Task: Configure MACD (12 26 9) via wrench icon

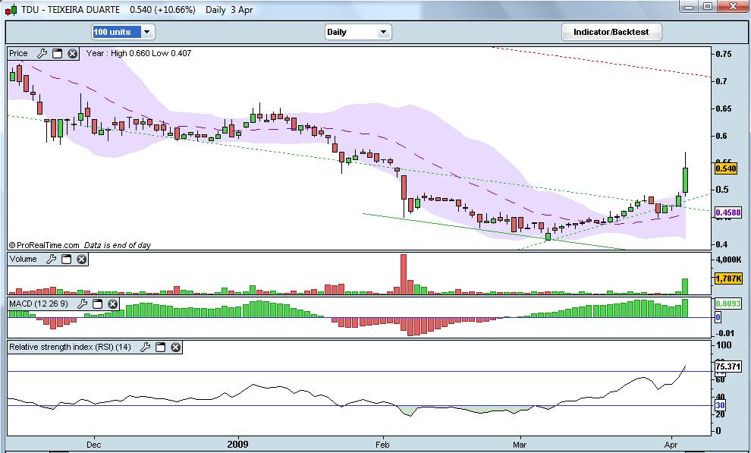Action: [82, 304]
